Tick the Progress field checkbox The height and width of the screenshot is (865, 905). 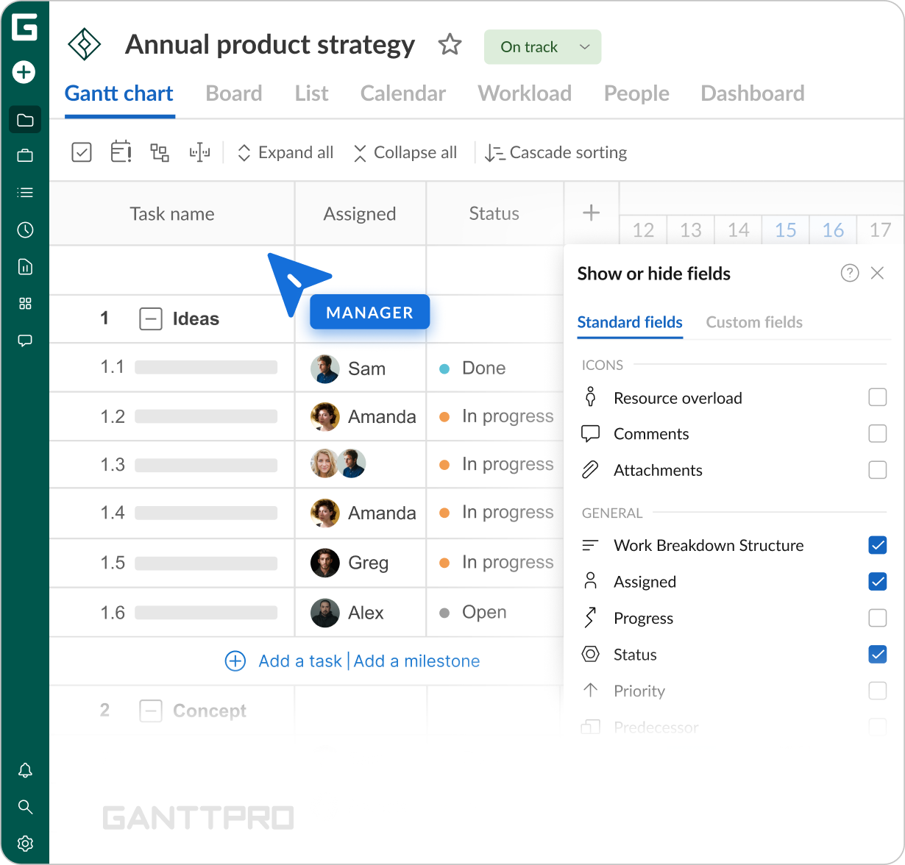pos(877,618)
